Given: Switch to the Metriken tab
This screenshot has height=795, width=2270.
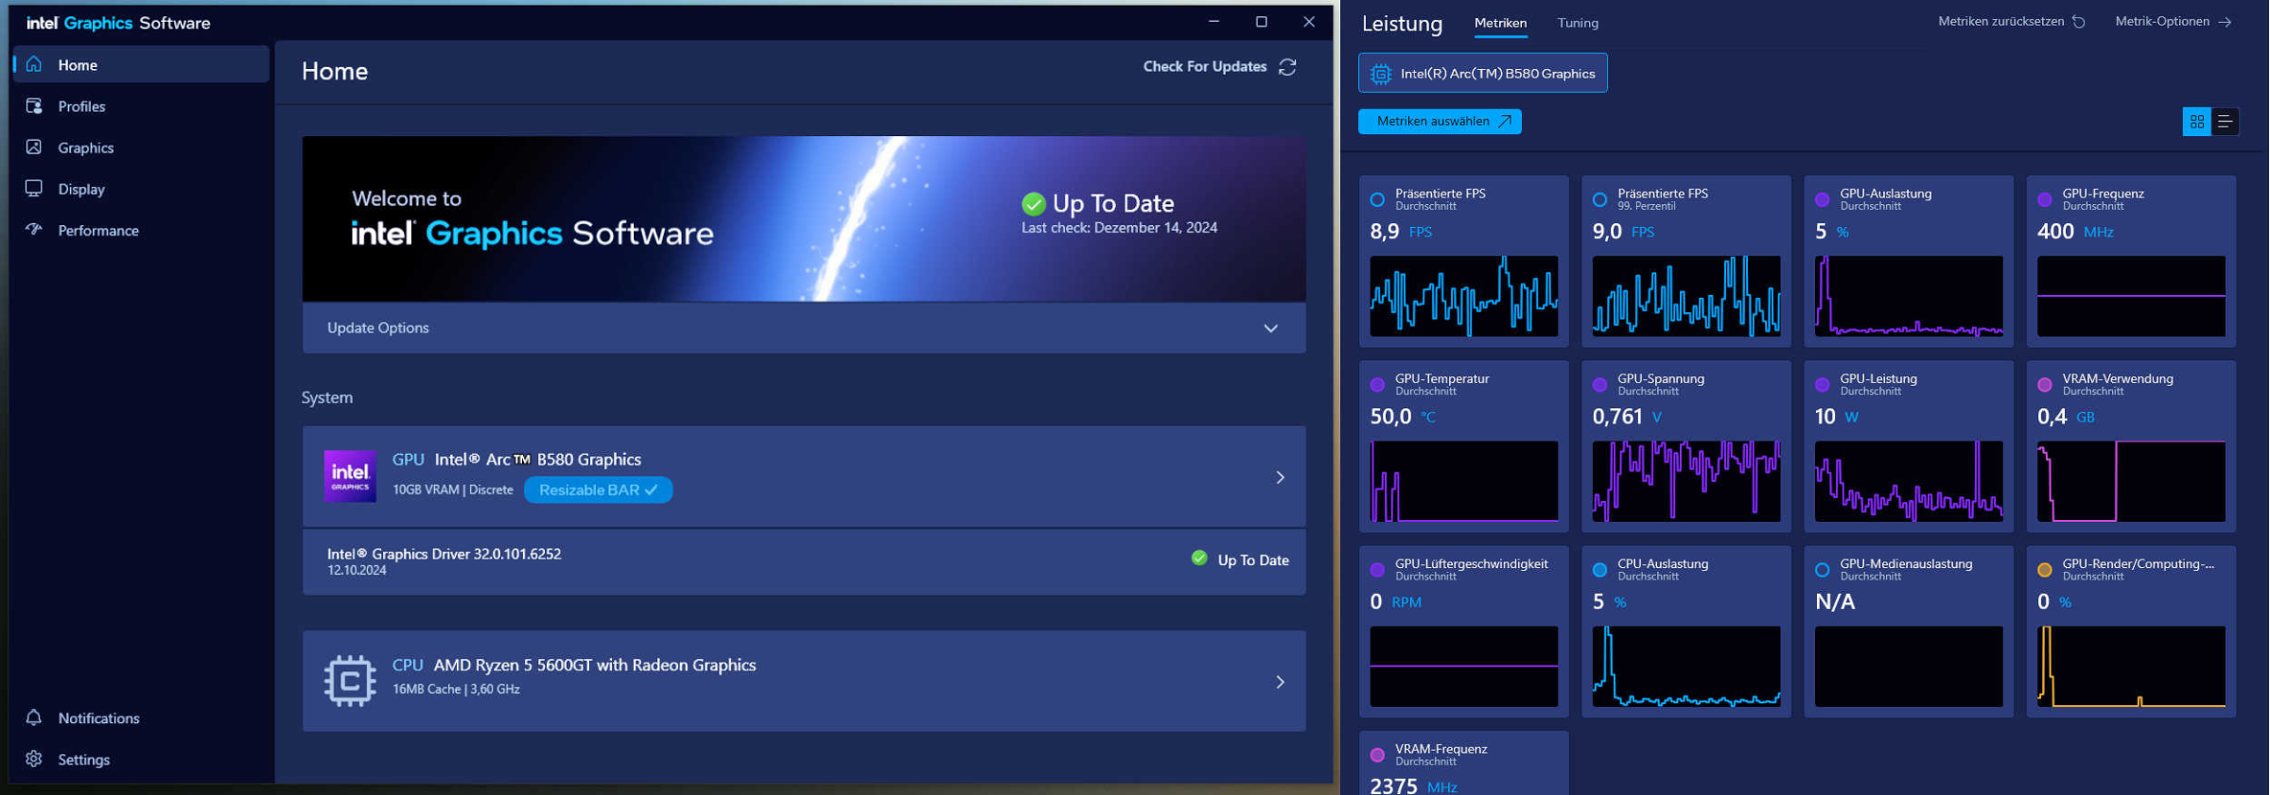Looking at the screenshot, I should pyautogui.click(x=1500, y=23).
